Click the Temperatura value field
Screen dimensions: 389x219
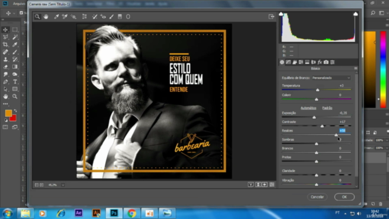pyautogui.click(x=342, y=86)
